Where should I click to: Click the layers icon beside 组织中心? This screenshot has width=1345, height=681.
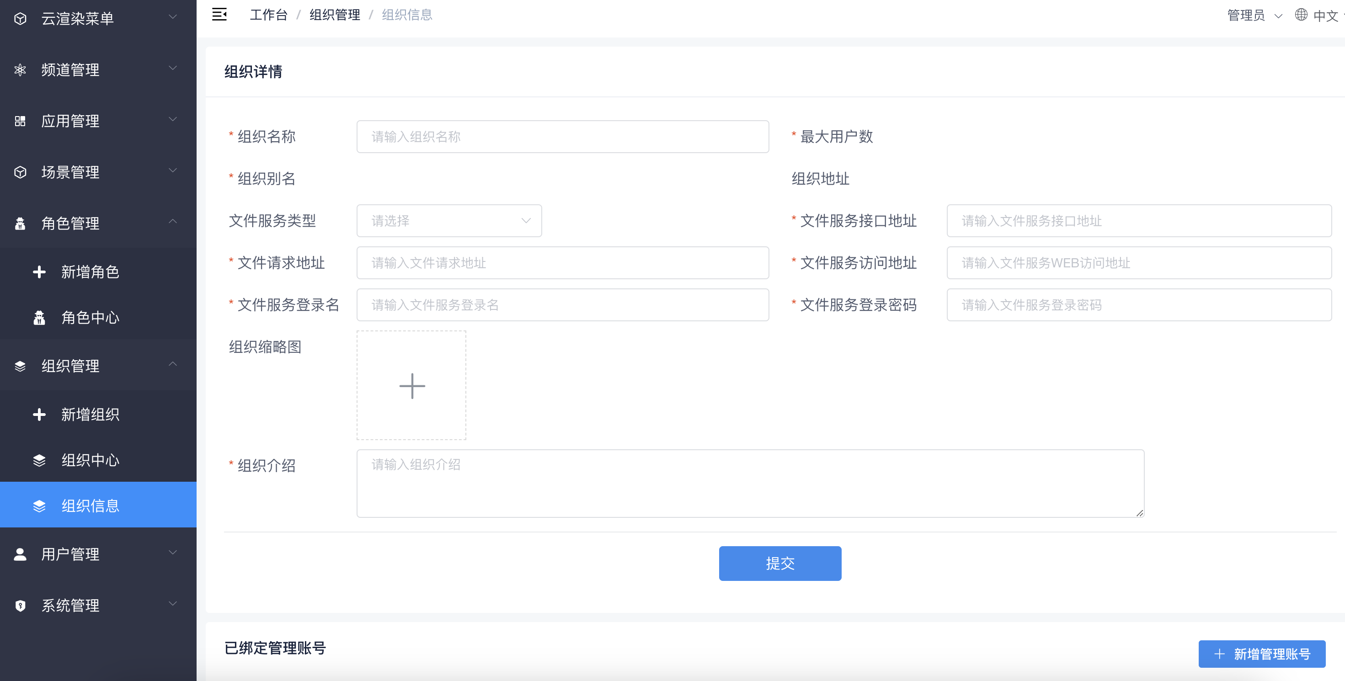pyautogui.click(x=39, y=460)
